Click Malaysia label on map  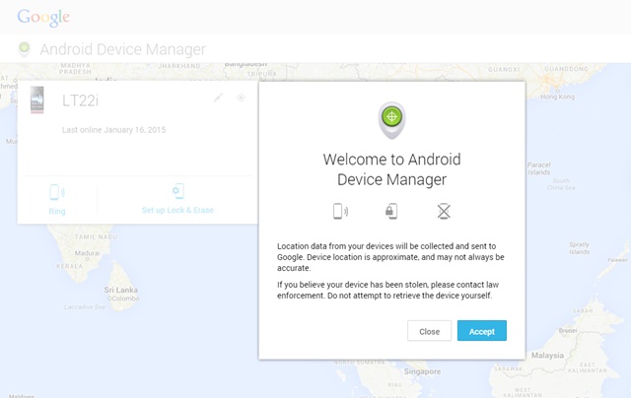[547, 356]
